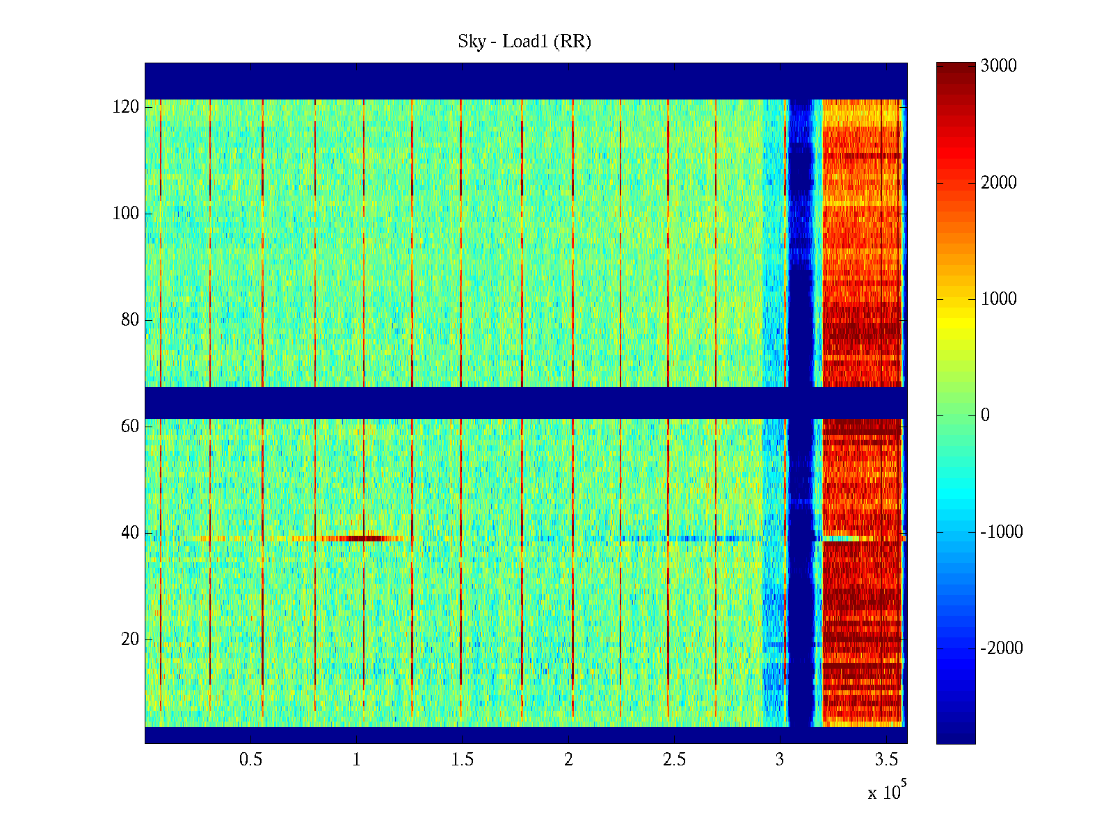The width and height of the screenshot is (1113, 835).
Task: Click the -1000 label on the colorbar
Action: pyautogui.click(x=1002, y=532)
